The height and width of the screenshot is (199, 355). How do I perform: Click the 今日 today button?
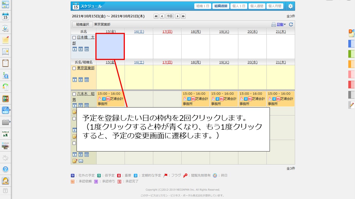[170, 16]
